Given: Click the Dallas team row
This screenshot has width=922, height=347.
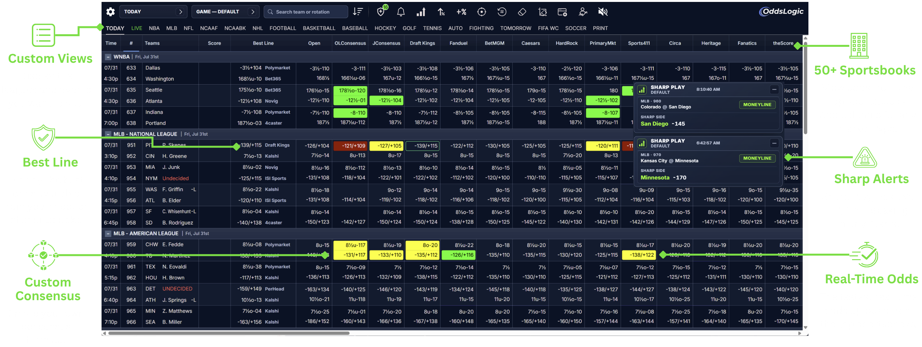Looking at the screenshot, I should [153, 68].
